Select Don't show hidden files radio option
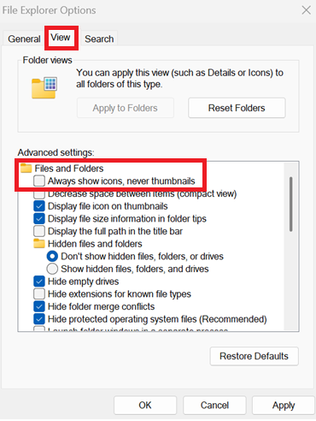 [x=52, y=256]
